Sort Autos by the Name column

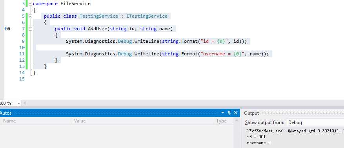pos(36,121)
